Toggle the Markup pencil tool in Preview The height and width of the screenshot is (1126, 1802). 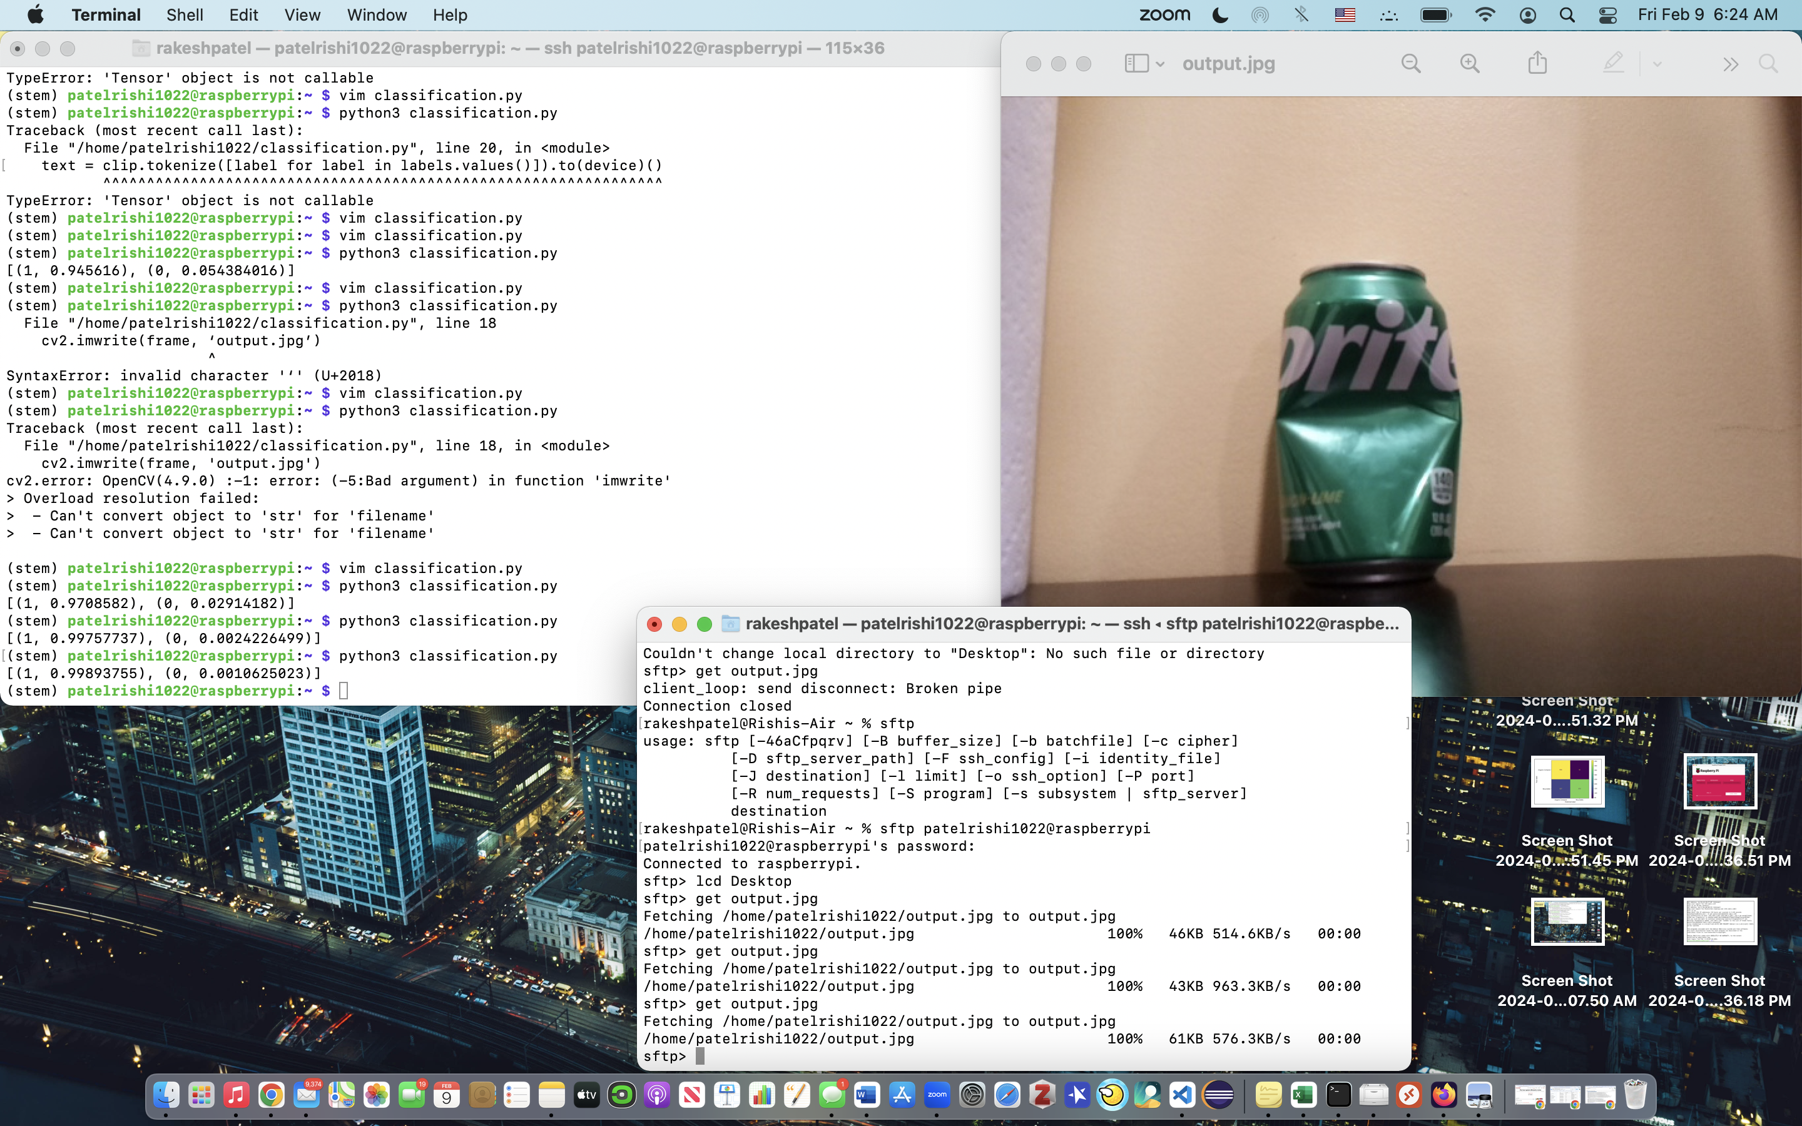(x=1613, y=63)
